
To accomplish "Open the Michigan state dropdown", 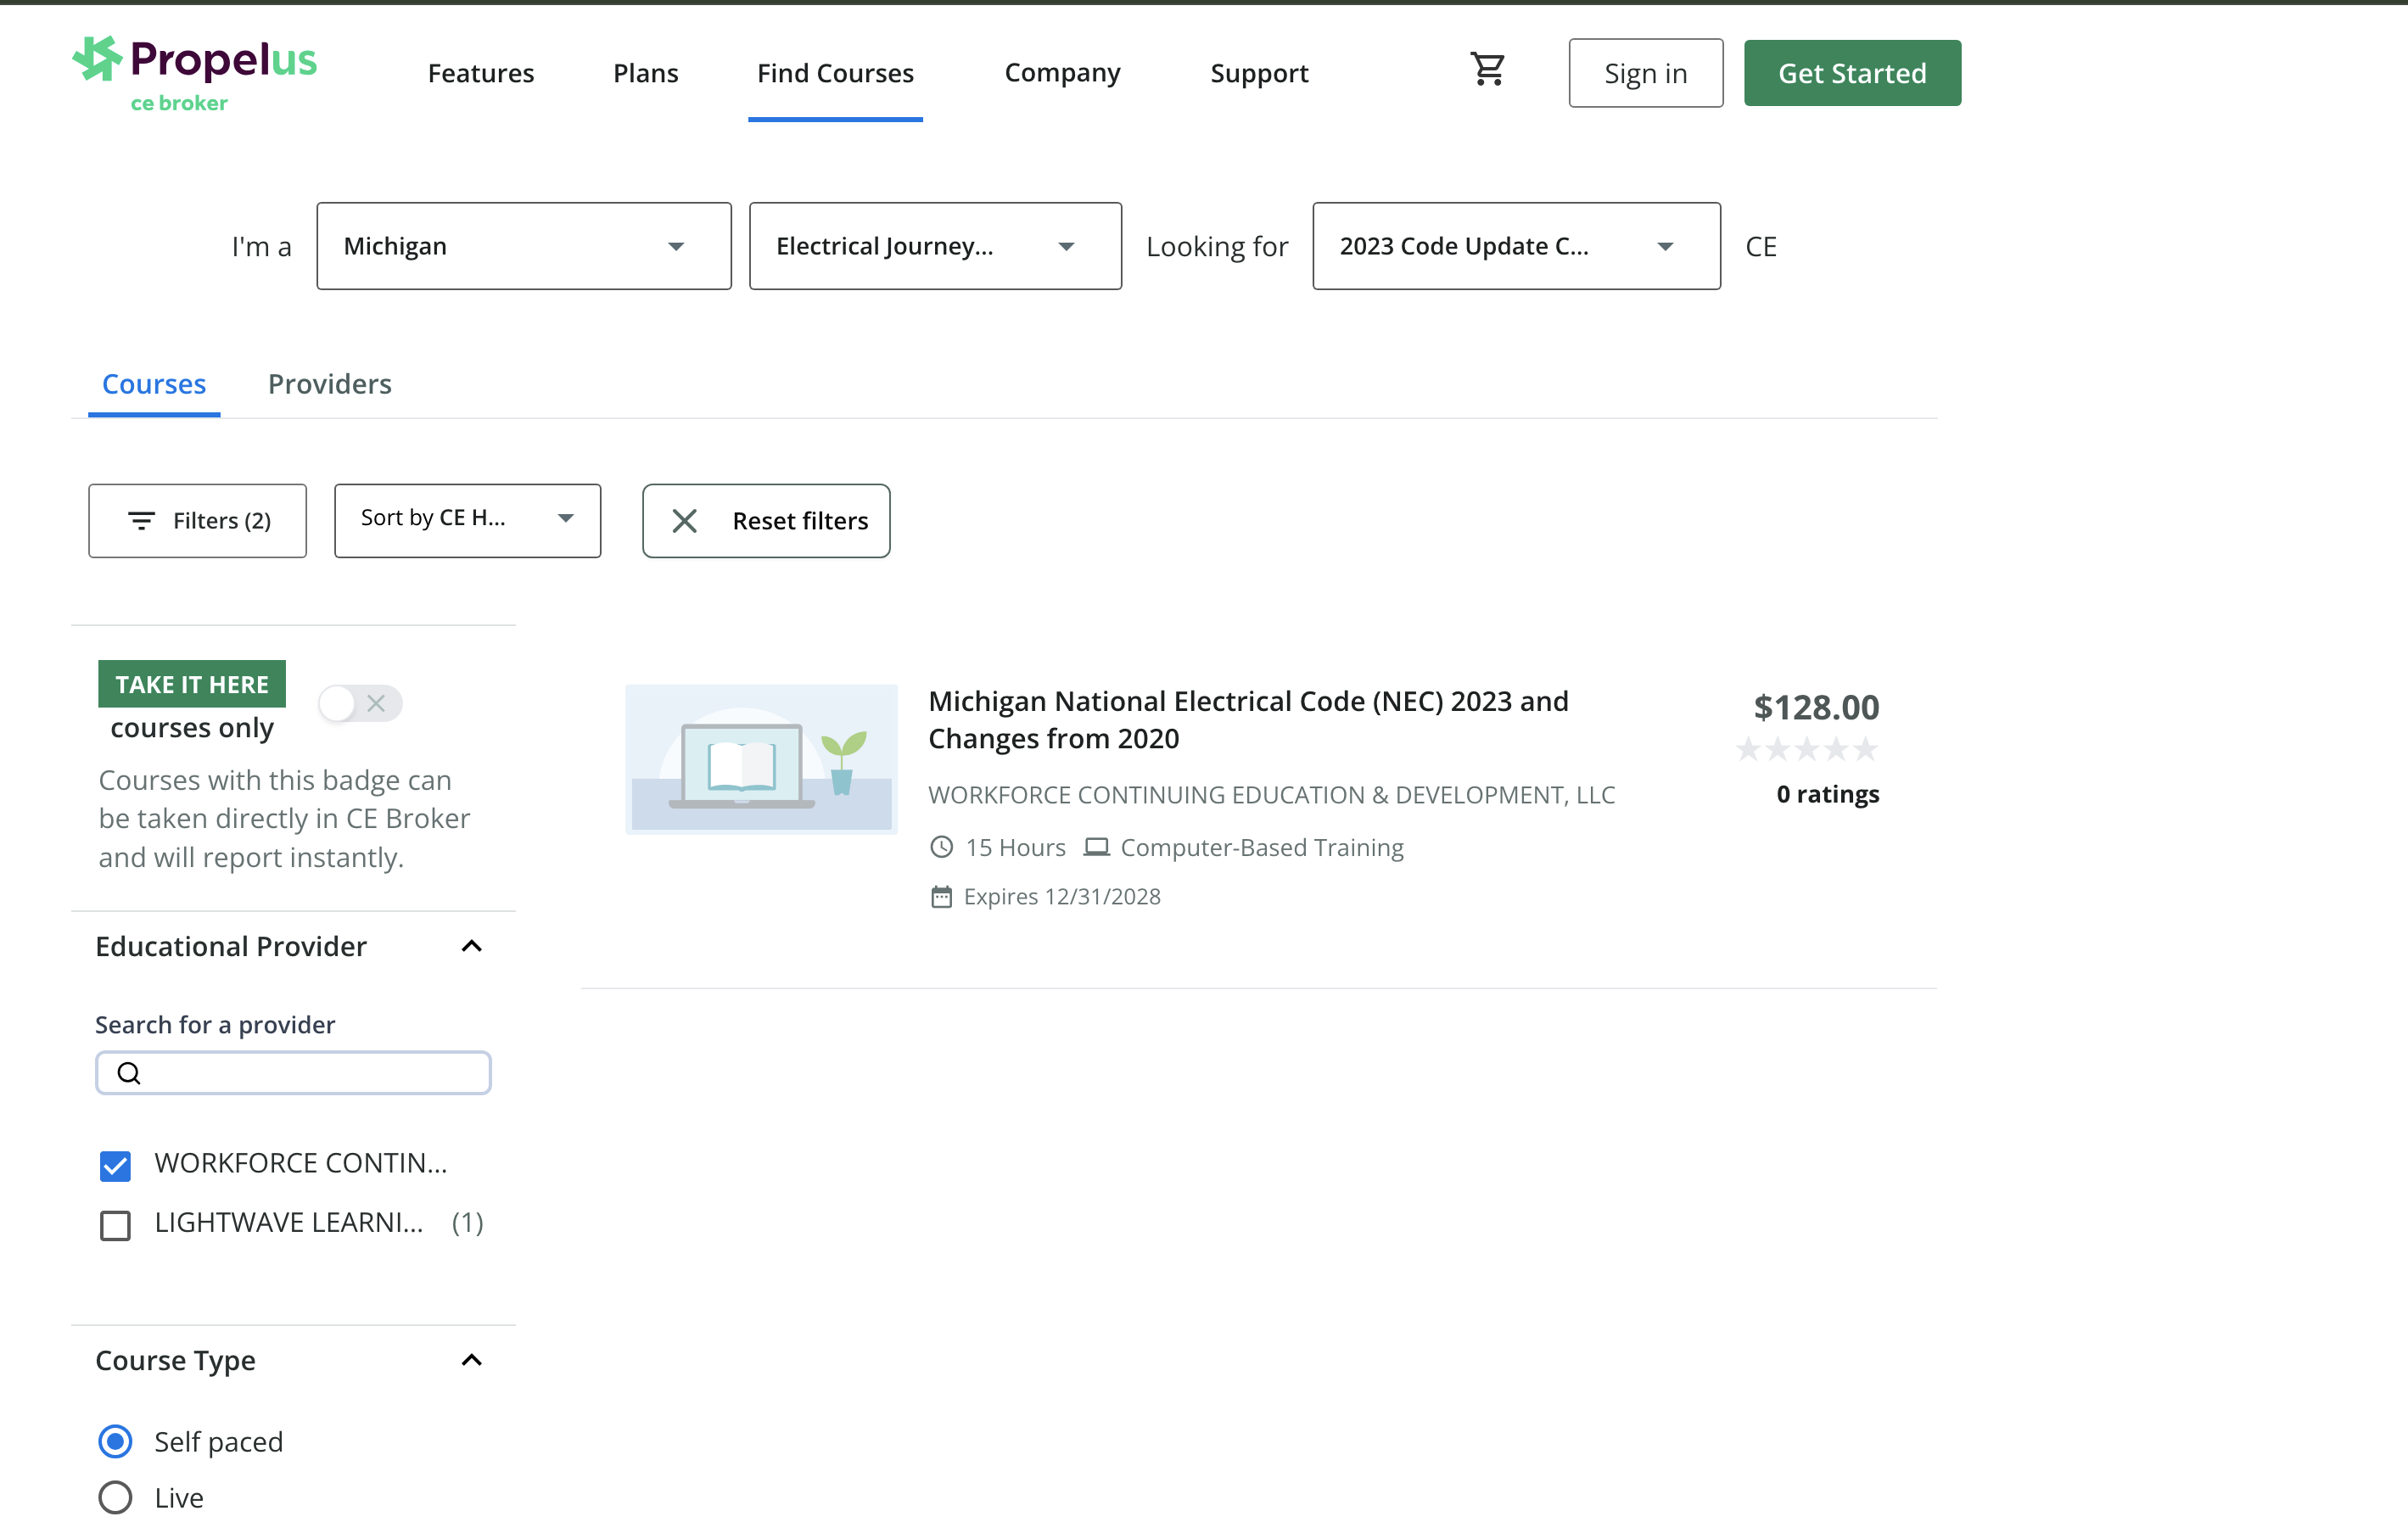I will tap(523, 246).
